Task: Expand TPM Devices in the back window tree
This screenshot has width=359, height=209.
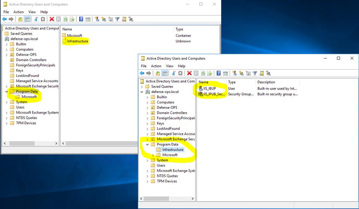Action: tap(6, 123)
